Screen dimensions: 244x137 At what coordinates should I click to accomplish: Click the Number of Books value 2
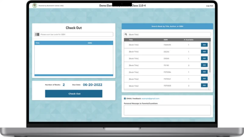[x=64, y=85]
